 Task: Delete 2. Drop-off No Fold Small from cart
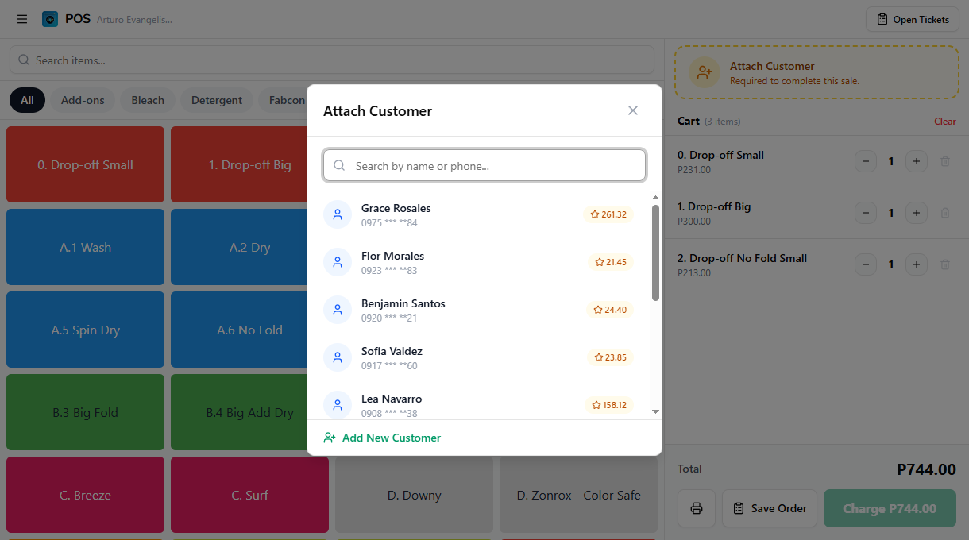(x=945, y=264)
